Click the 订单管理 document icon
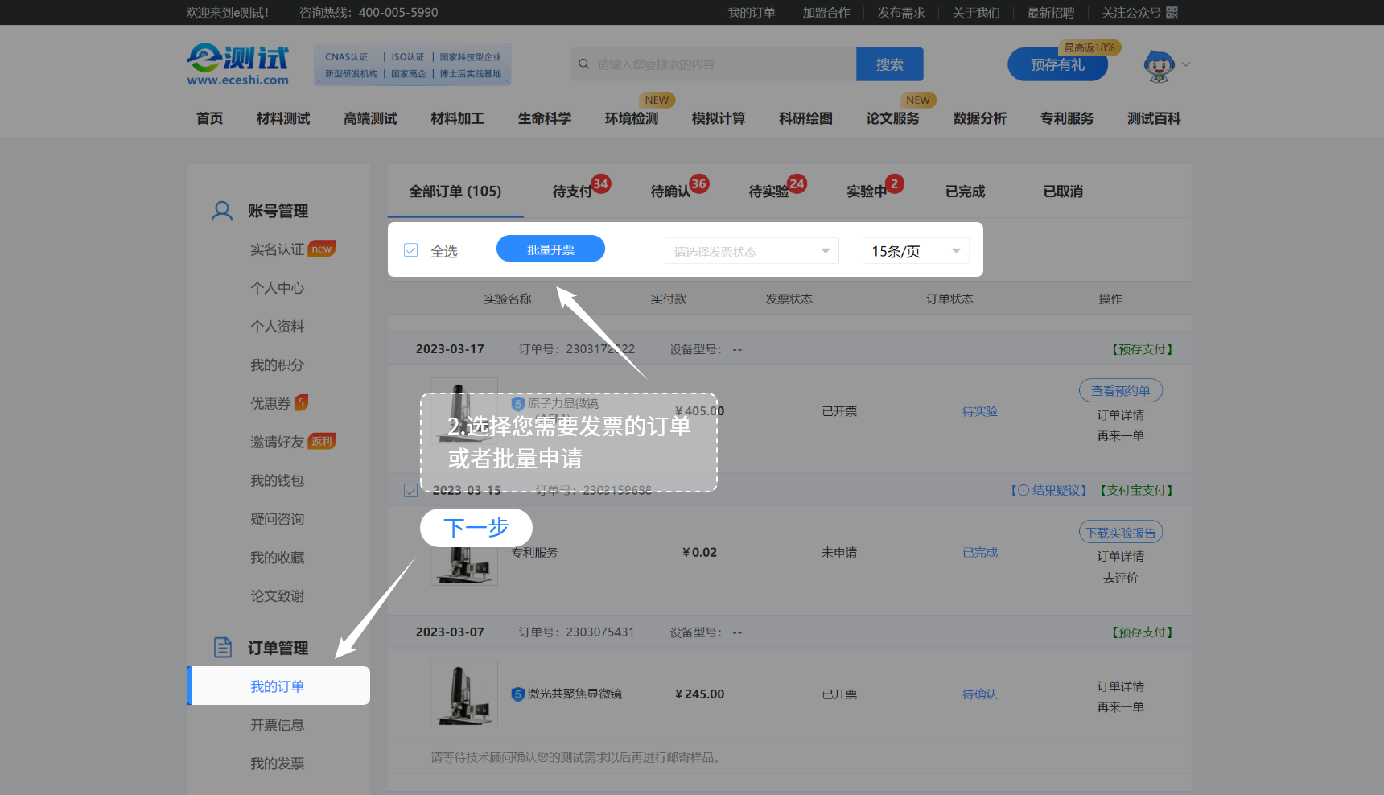 (223, 648)
